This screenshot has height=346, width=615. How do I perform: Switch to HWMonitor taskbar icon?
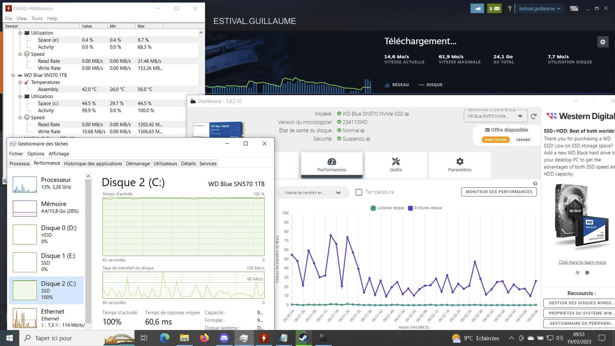tap(264, 338)
